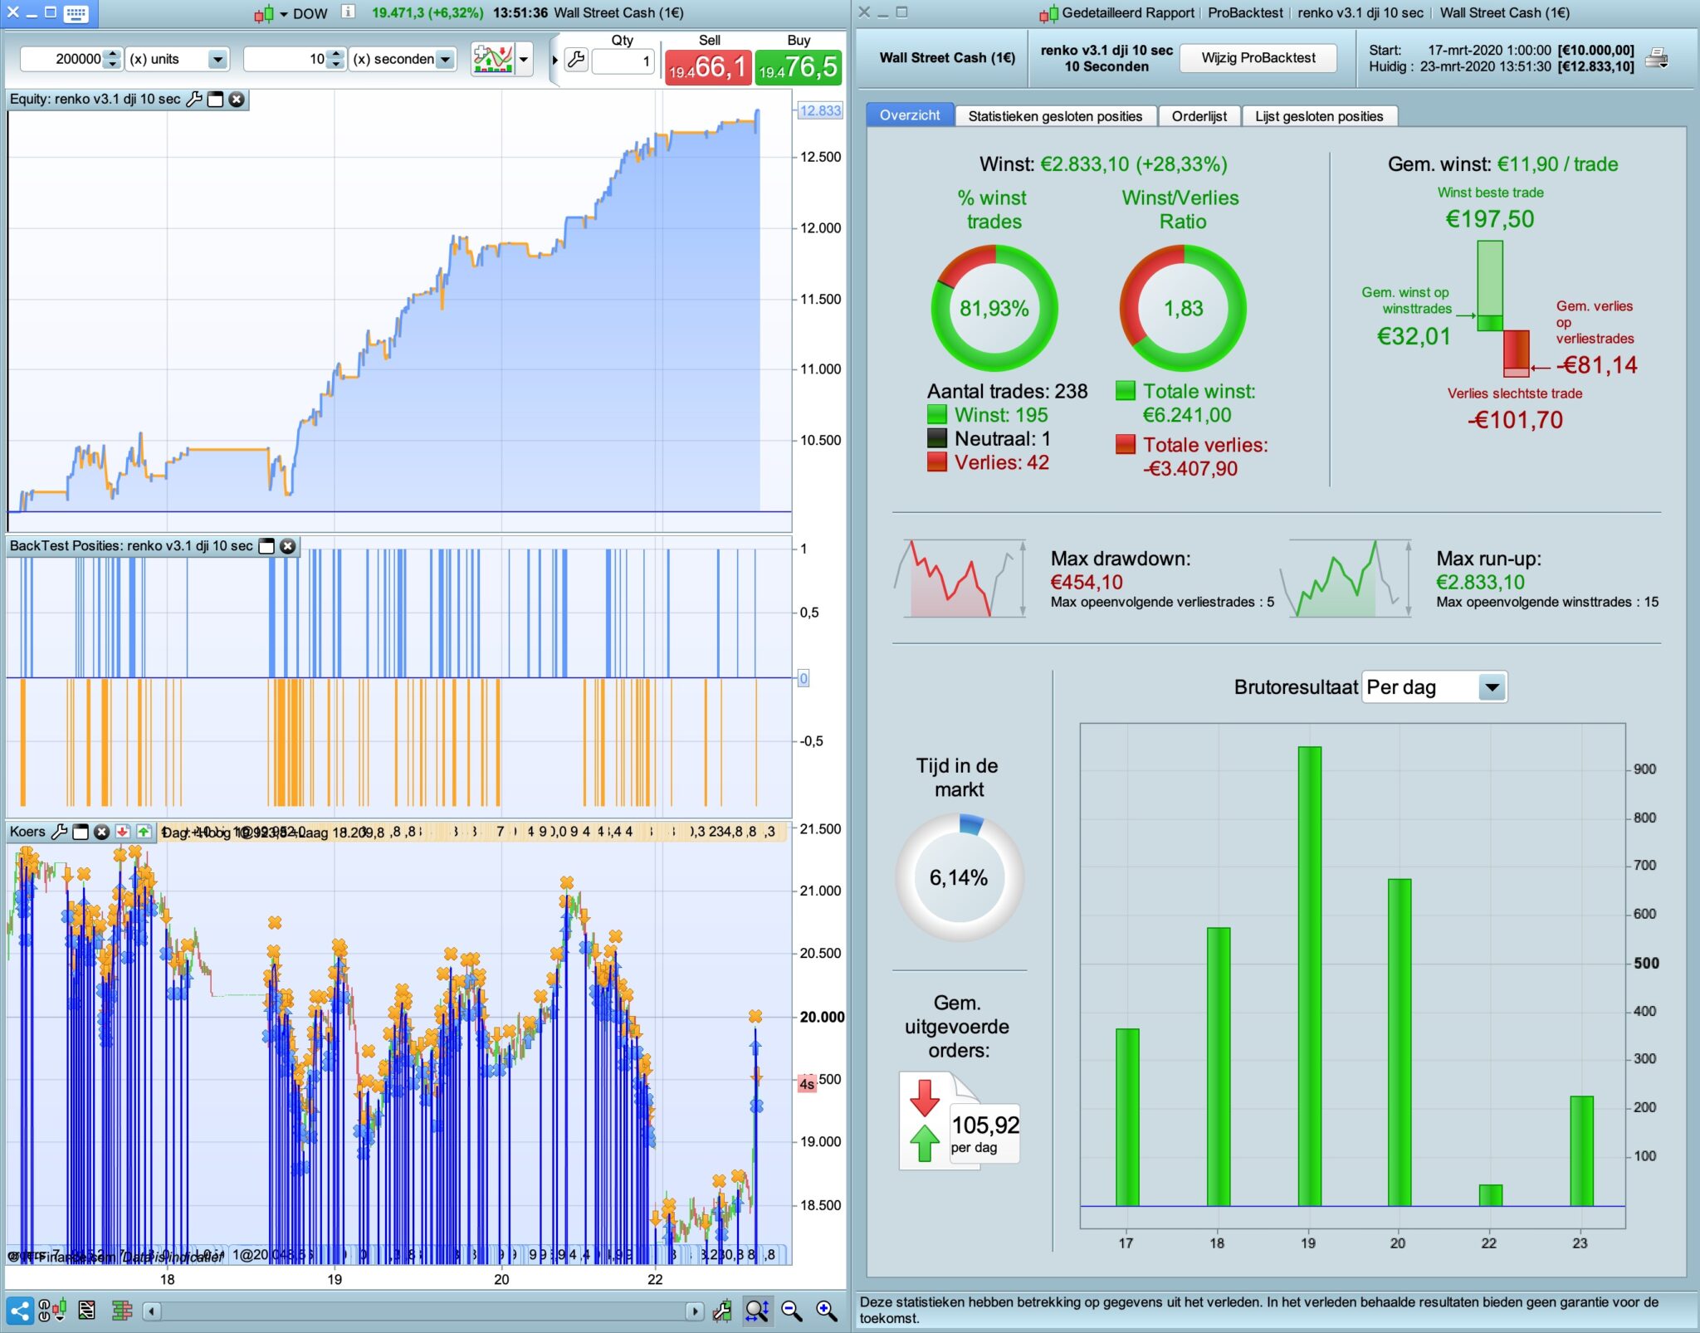Click the green Buy price button
The image size is (1700, 1333).
point(798,66)
